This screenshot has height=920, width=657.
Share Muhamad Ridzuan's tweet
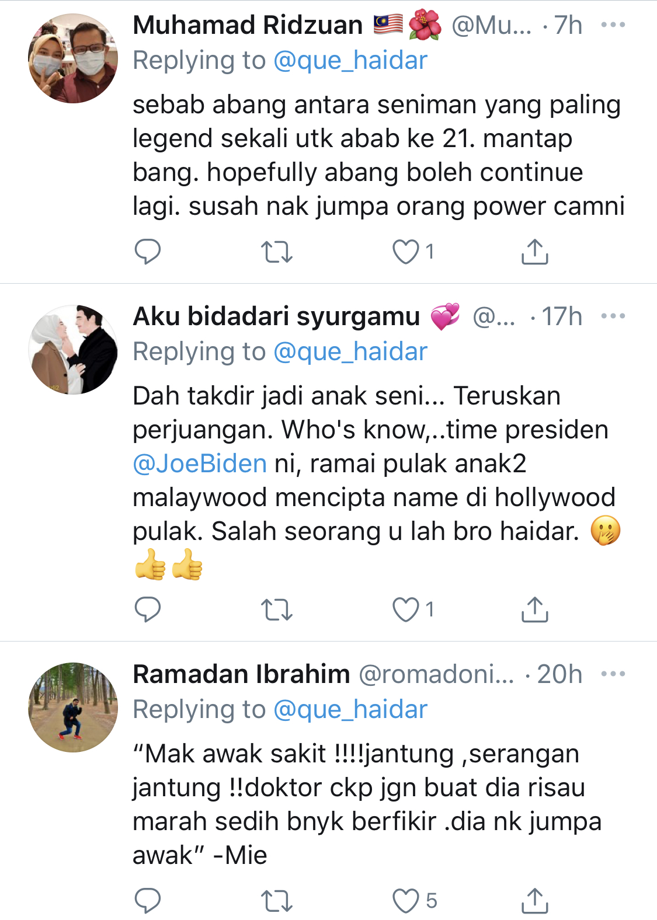(534, 252)
